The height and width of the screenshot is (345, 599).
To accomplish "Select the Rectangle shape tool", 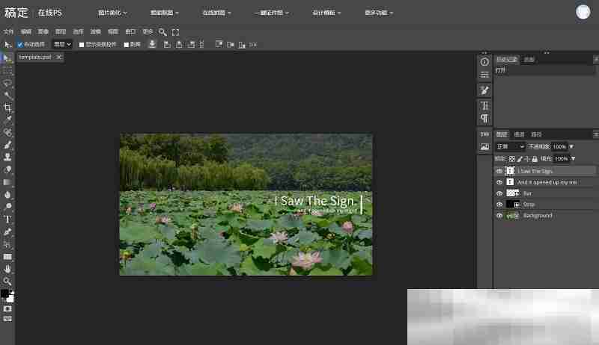I will 7,257.
